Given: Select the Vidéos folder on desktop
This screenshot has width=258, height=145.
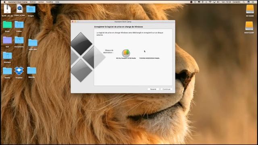Looking at the screenshot, I should click(19, 25).
